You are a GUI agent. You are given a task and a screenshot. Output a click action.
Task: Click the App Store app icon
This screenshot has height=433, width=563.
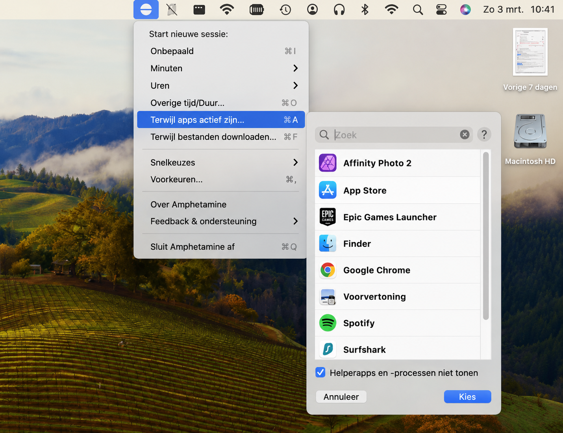coord(328,190)
